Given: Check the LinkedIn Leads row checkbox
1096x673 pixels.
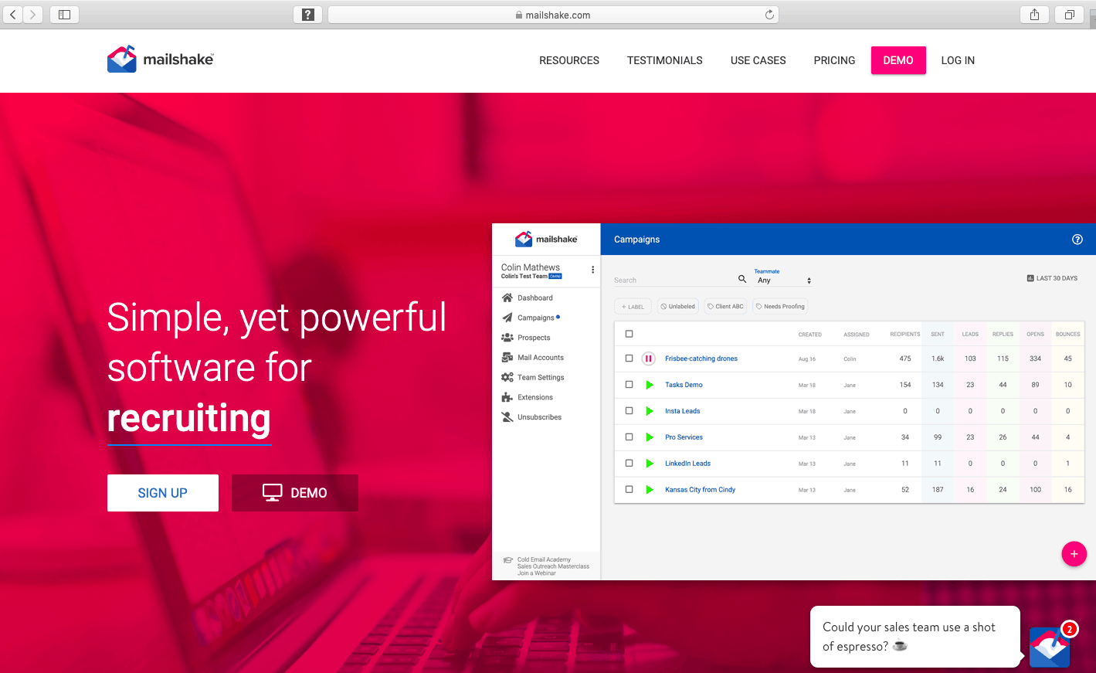Looking at the screenshot, I should (629, 464).
